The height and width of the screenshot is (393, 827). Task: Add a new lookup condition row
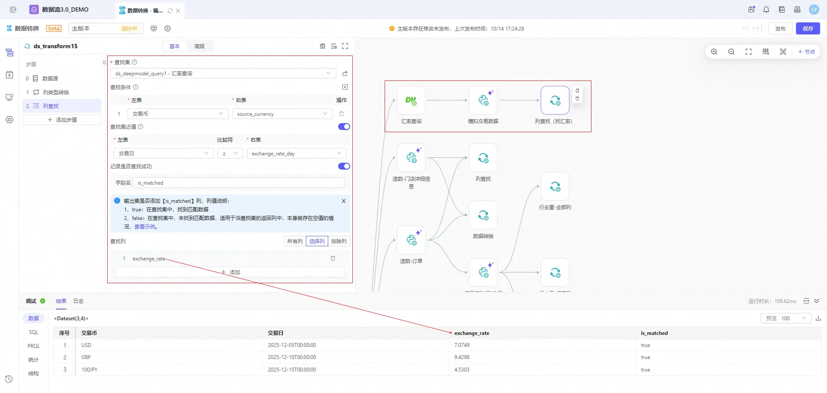coord(345,87)
